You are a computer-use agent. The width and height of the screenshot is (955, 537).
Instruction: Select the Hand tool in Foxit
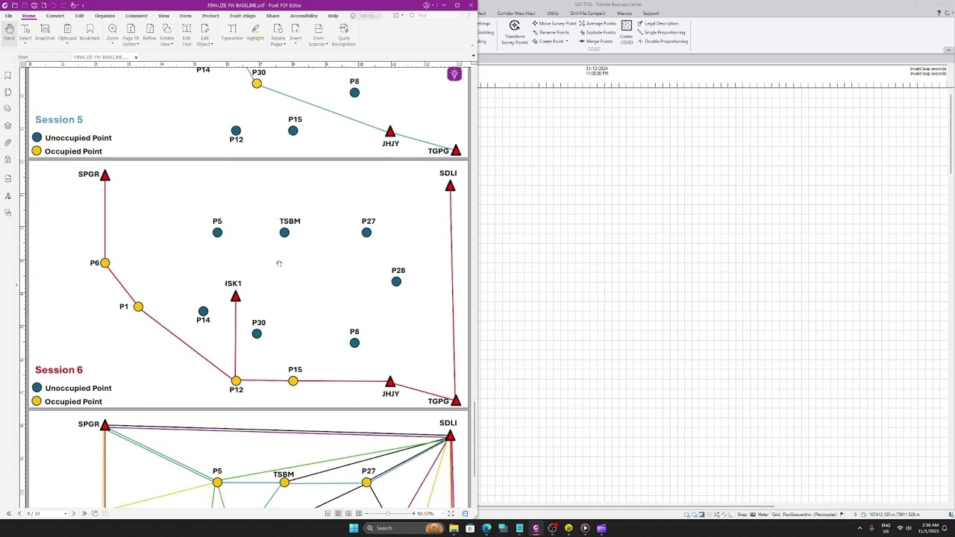click(9, 32)
